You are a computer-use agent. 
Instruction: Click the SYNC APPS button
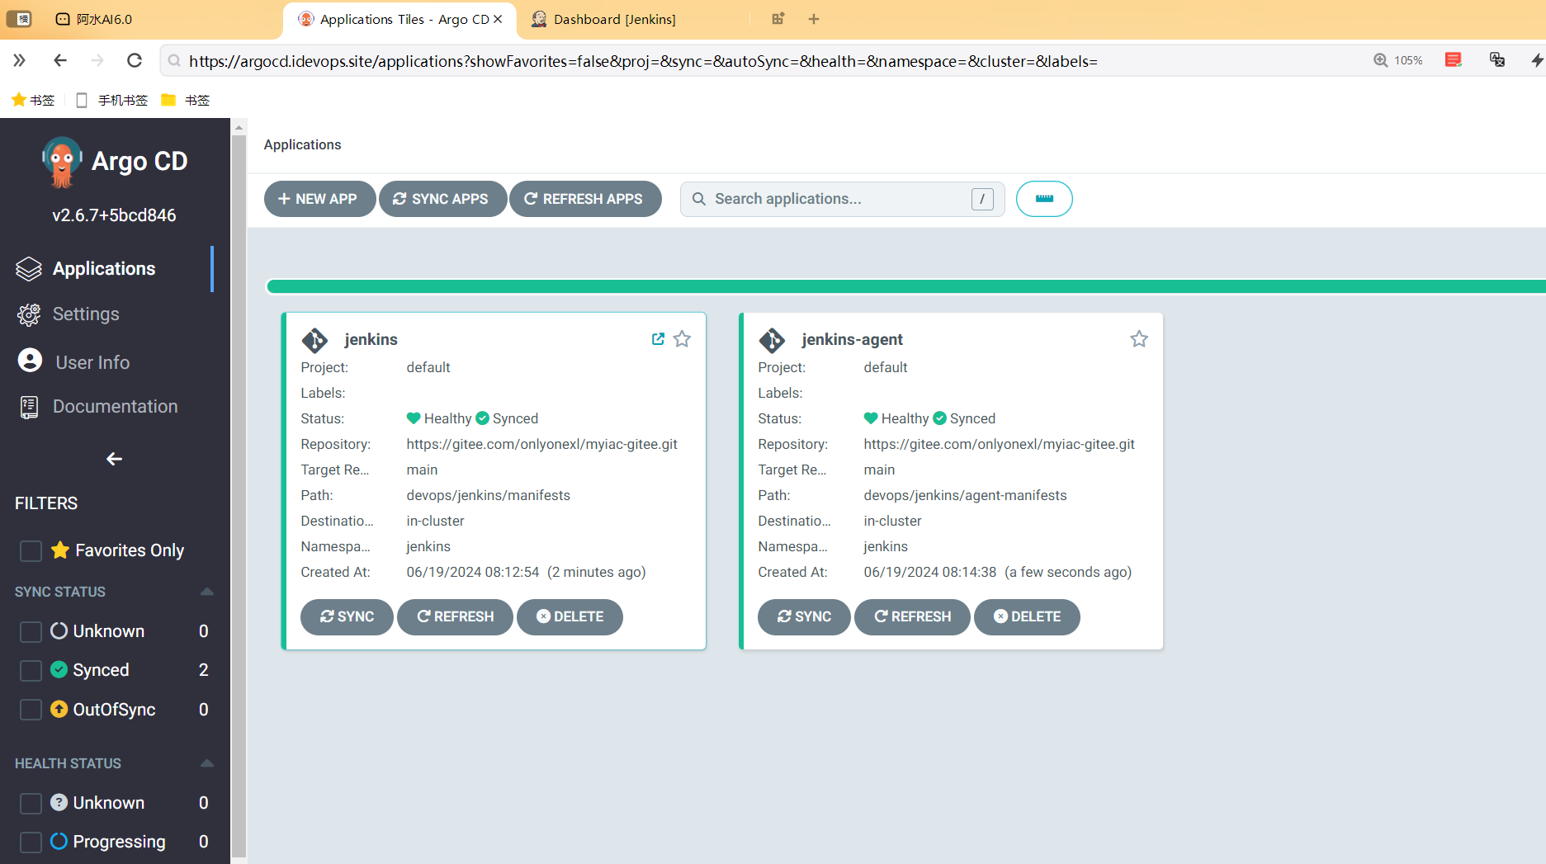pyautogui.click(x=442, y=199)
